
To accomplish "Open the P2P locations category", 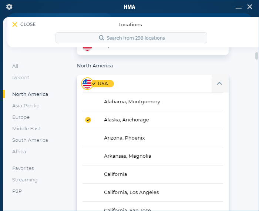I will 17,191.
